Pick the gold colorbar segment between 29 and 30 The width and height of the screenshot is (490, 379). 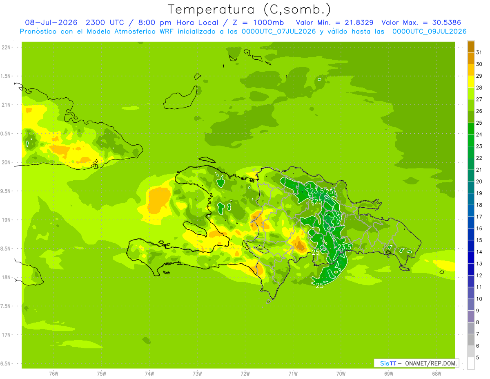pyautogui.click(x=471, y=70)
